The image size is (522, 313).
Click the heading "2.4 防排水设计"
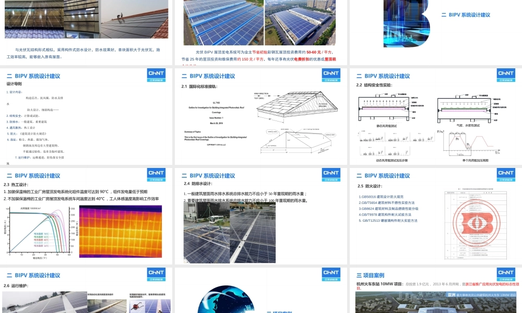(x=198, y=184)
